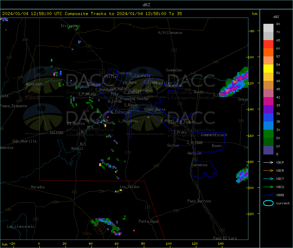The image size is (293, 248).
Task: Click the 'Guadales' map label
Action: click(x=174, y=70)
